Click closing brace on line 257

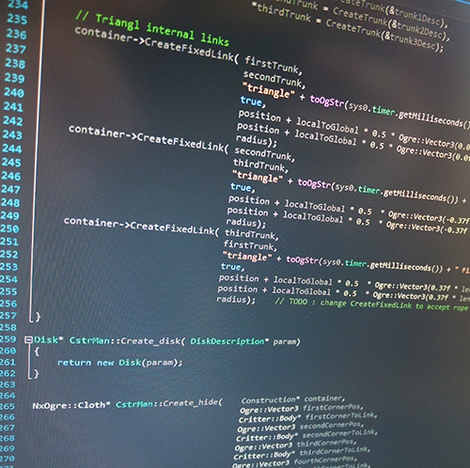click(x=38, y=317)
